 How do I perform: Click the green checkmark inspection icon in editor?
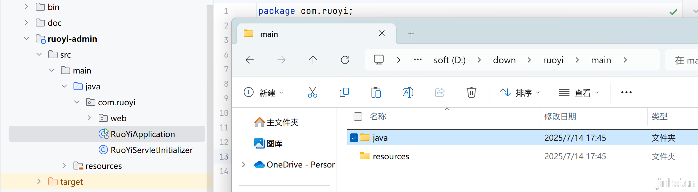(673, 12)
